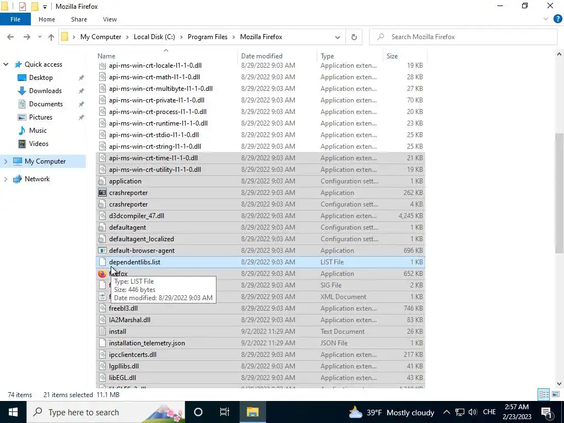Switch to Large icons view layout
564x423 pixels.
point(555,394)
